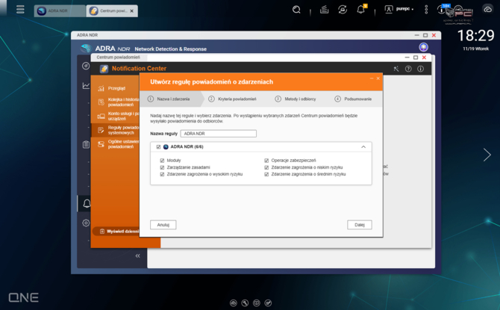Select Reguły powiadomień systemowych menu item
This screenshot has height=310, width=500.
(116, 130)
